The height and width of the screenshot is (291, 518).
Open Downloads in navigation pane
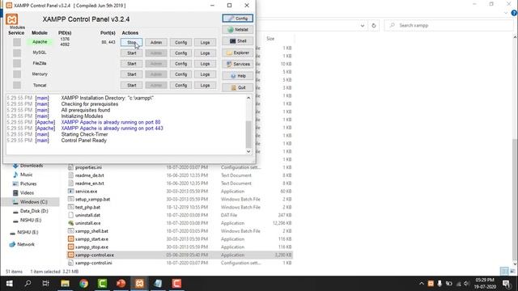(x=28, y=166)
